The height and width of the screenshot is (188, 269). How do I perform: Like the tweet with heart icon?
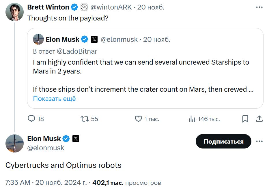click(139, 119)
